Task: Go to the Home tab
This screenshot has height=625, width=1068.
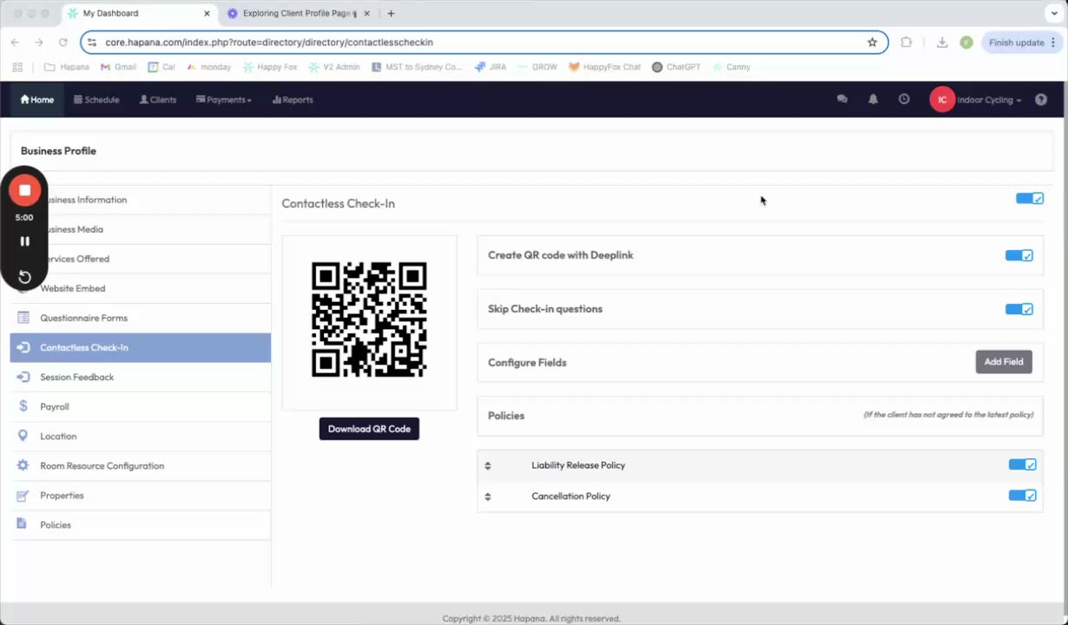Action: (x=37, y=100)
